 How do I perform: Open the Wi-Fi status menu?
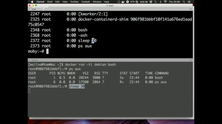point(165,2)
